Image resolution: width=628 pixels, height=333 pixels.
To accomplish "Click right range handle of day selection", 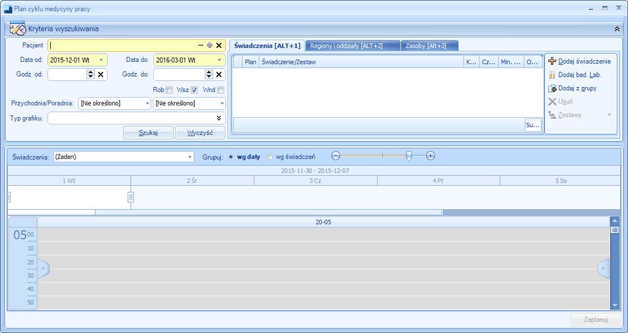I will coord(131,197).
